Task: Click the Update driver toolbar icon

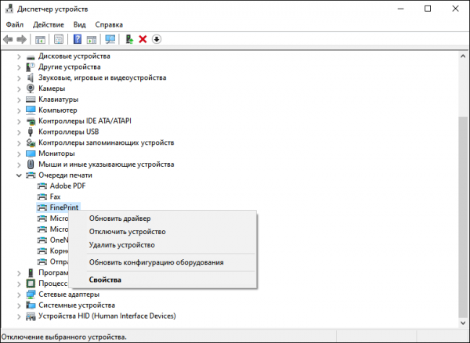Action: pos(129,39)
